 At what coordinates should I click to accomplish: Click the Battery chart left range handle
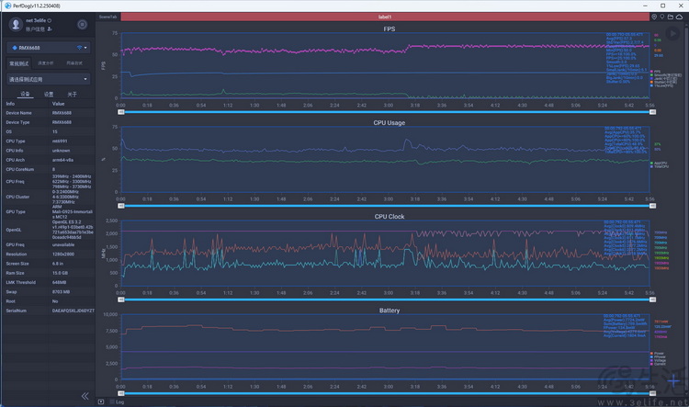[121, 393]
